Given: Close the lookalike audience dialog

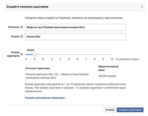Looking at the screenshot, I should pos(142,7).
